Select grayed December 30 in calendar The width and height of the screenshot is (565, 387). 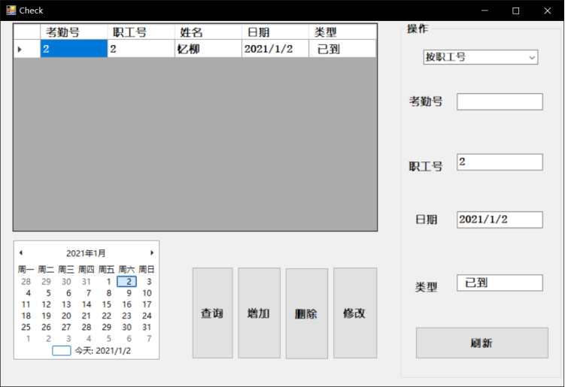tap(66, 282)
